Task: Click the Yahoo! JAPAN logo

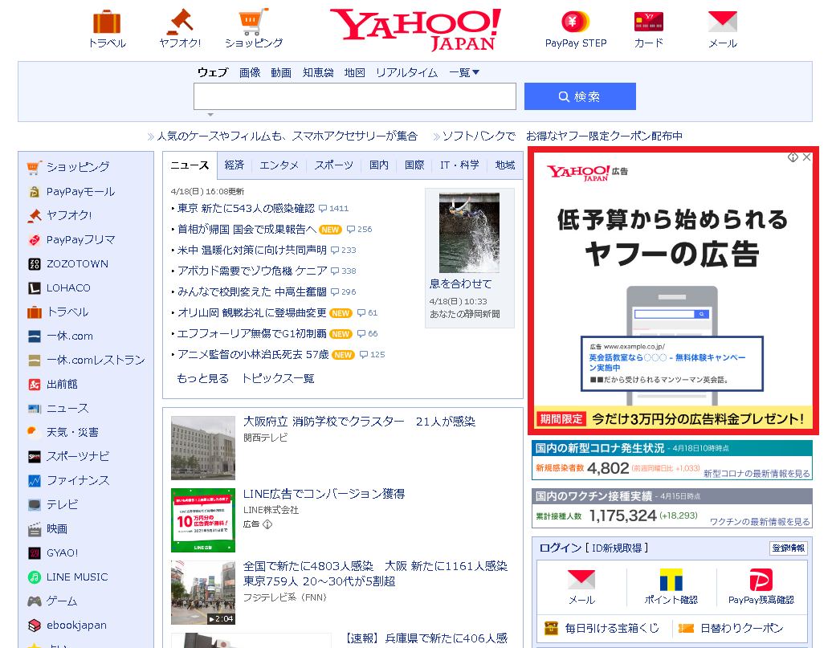Action: coord(415,29)
